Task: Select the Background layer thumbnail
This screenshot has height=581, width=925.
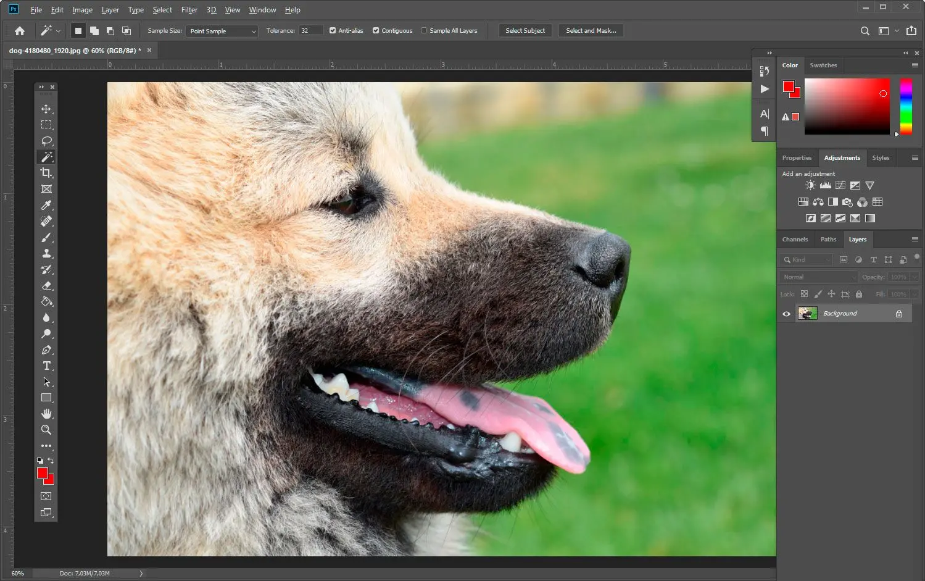Action: 807,314
